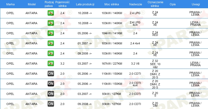Select the Z 32 SEE, 10 HM engine cell

[x=155, y=64]
